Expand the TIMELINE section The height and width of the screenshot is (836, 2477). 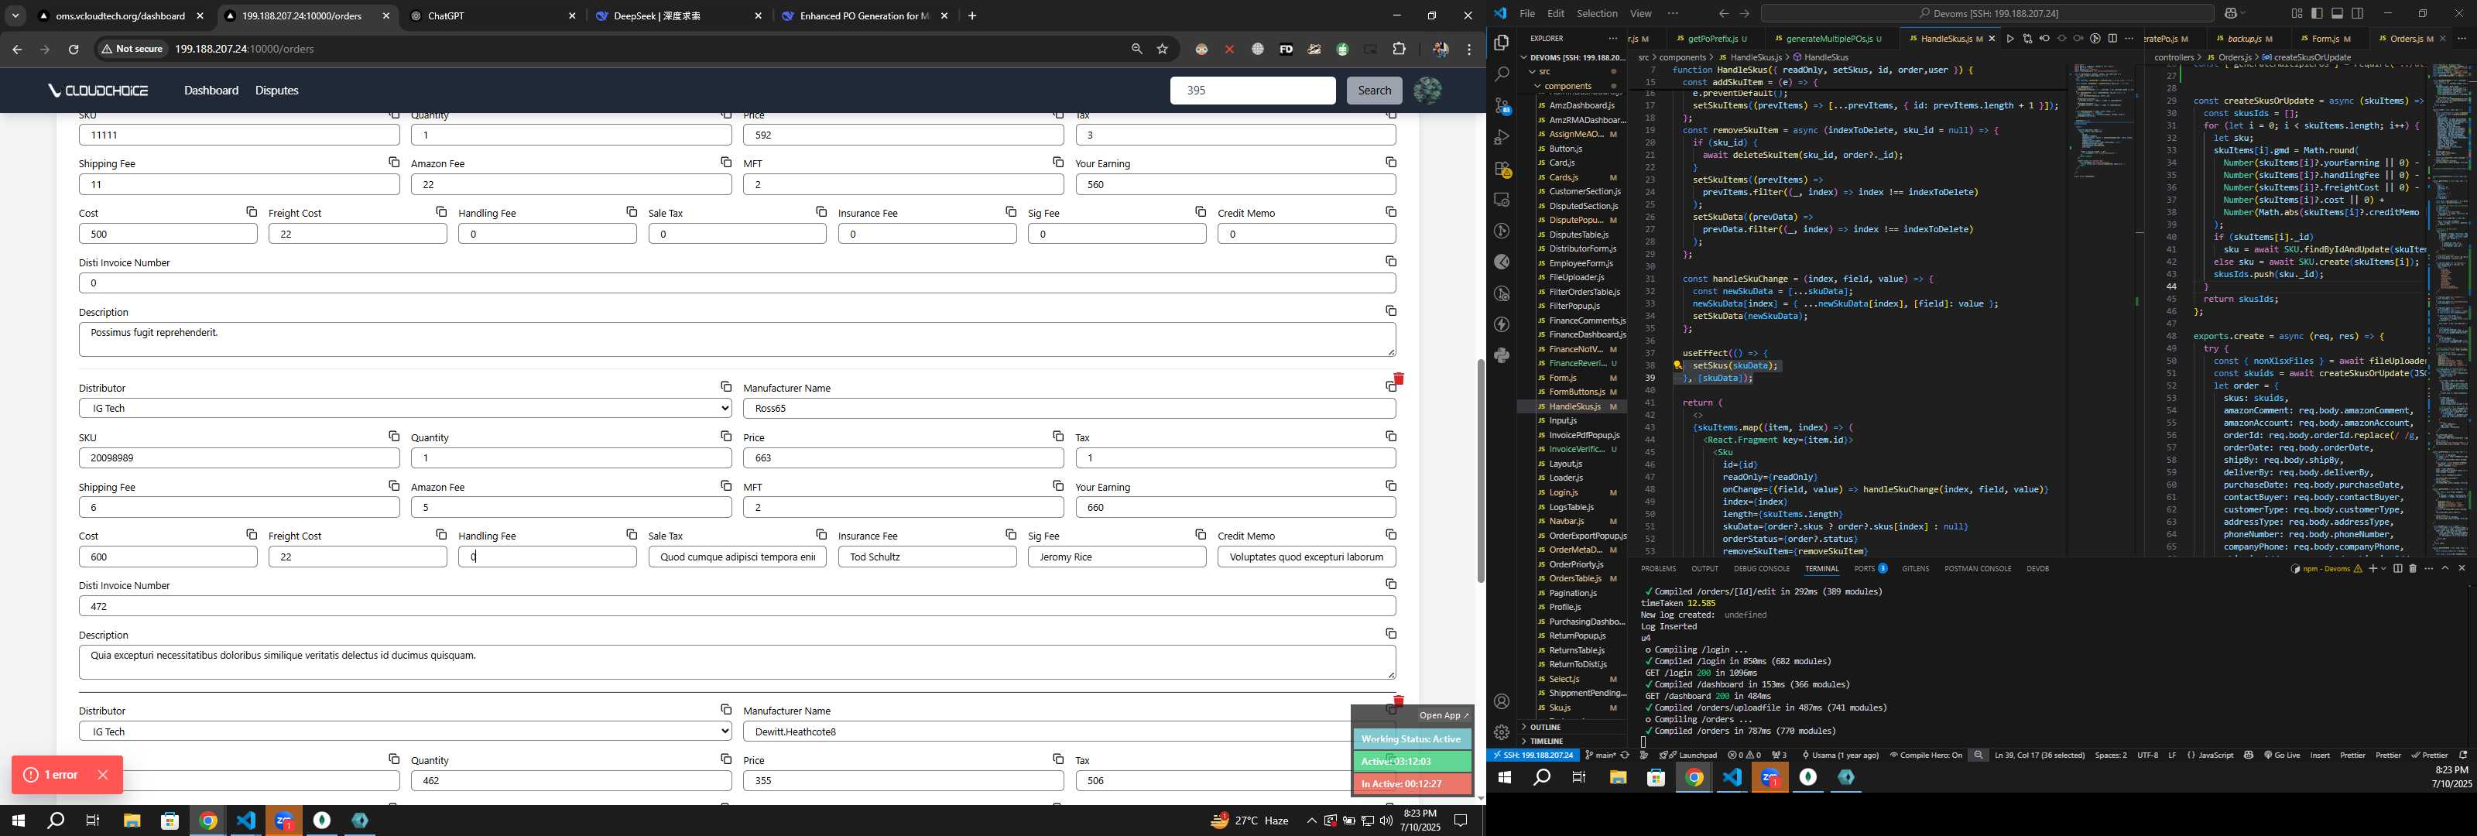1545,742
